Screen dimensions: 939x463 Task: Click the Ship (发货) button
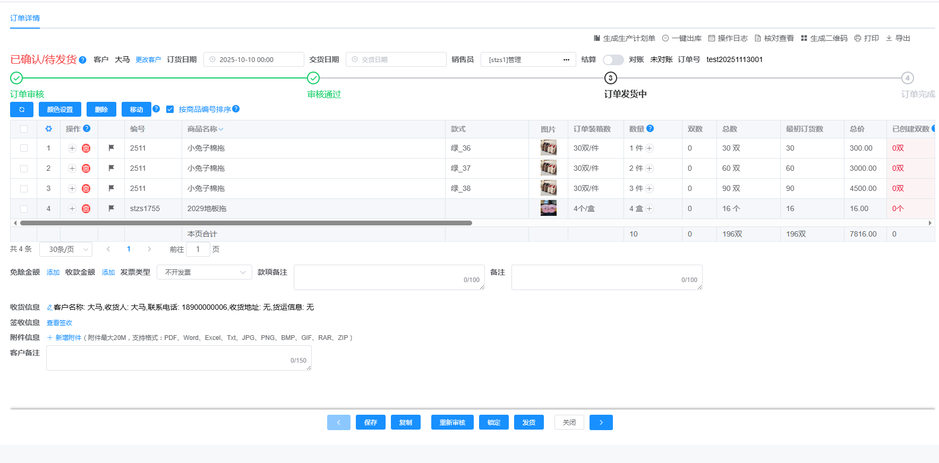click(x=528, y=422)
